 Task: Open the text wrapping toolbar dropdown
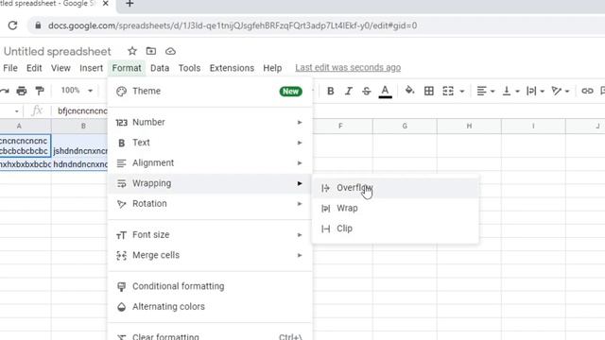pyautogui.click(x=535, y=91)
